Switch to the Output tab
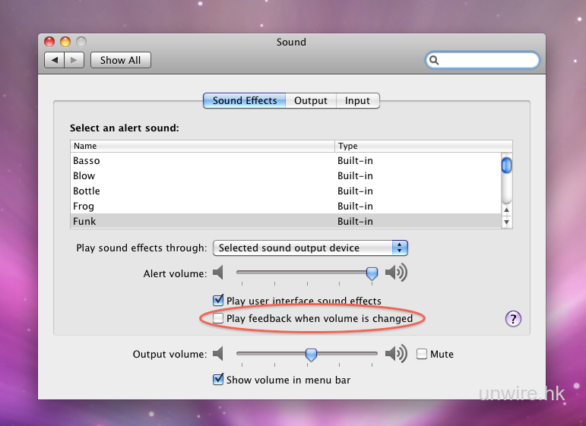586x426 pixels. (311, 100)
